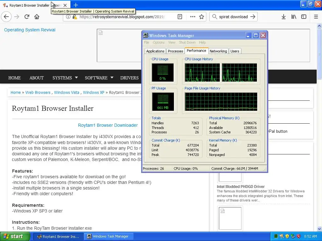322x241 pixels.
Task: Click the green tray icon beside notification area
Action: click(x=276, y=236)
